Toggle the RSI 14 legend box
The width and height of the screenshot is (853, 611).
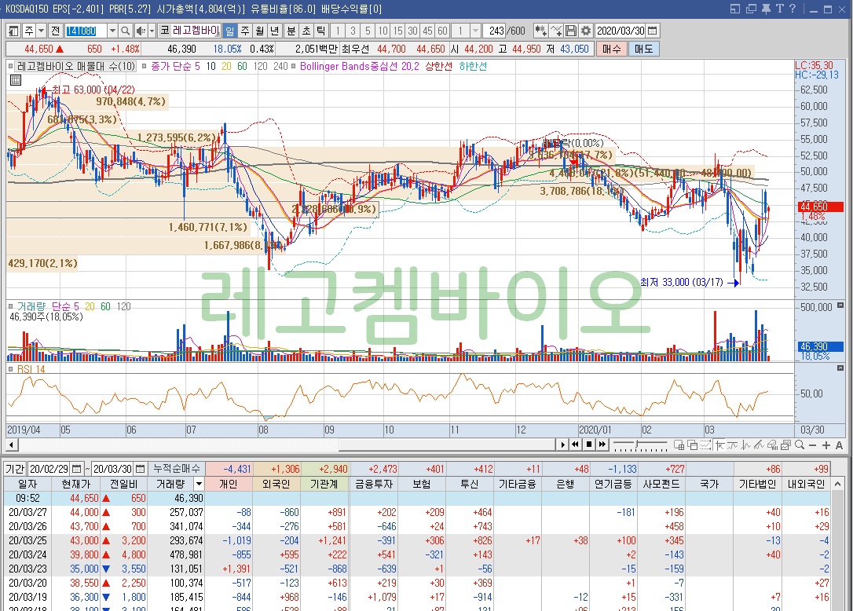point(10,369)
